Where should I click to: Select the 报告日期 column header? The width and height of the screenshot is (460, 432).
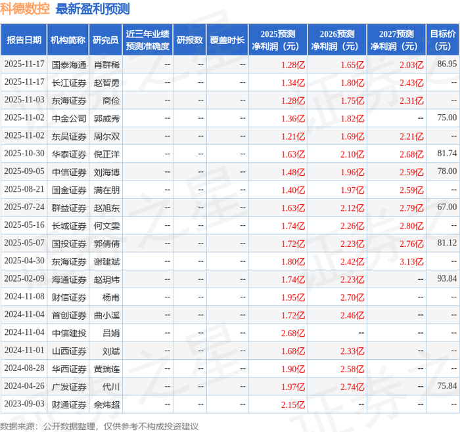pyautogui.click(x=24, y=40)
